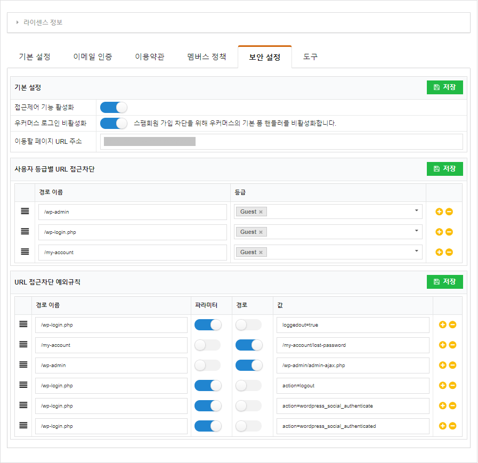
Task: Disable 경로 toggle for admin-ajax.php row
Action: [x=249, y=365]
